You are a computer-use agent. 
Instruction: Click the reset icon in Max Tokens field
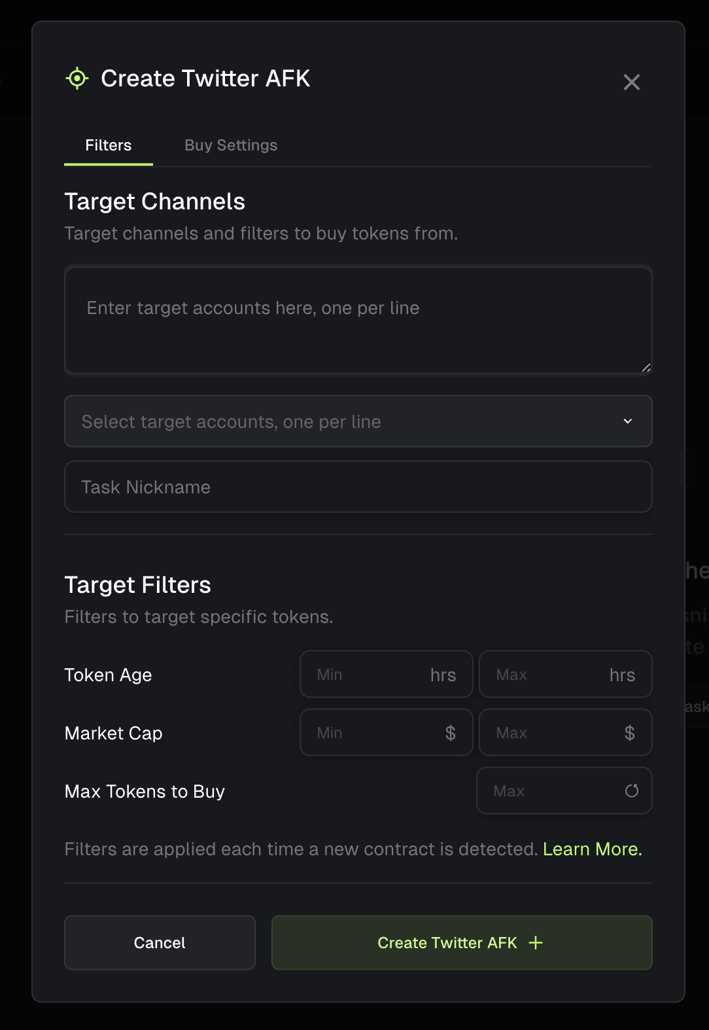coord(631,790)
